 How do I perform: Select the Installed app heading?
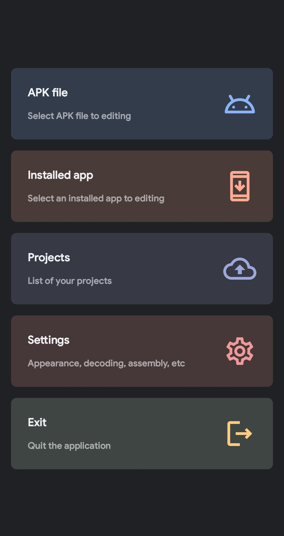tap(60, 175)
